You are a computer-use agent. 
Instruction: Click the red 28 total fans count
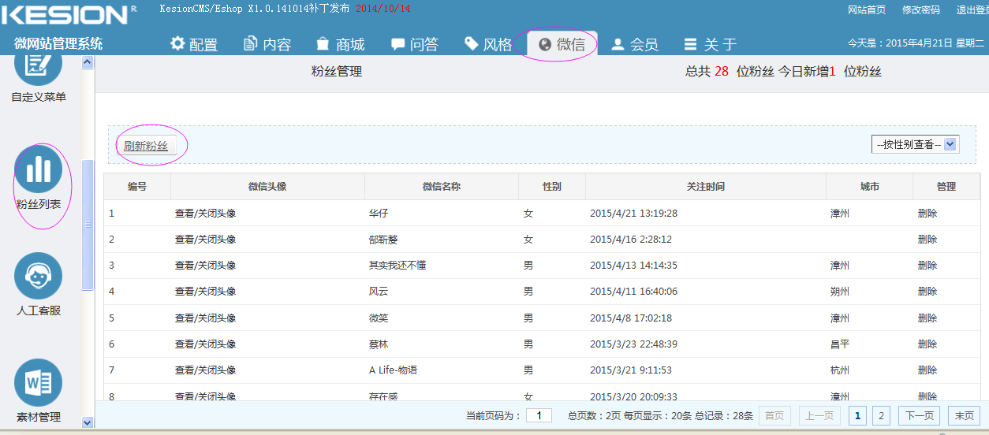point(722,72)
